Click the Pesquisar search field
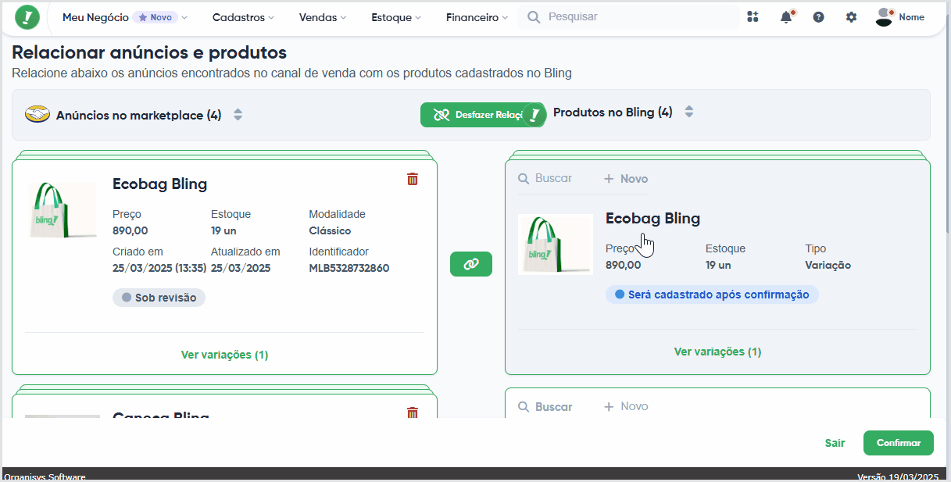The width and height of the screenshot is (951, 482). point(629,17)
